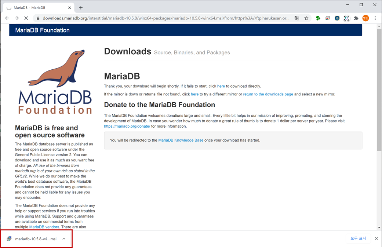Open the translate page icon
This screenshot has height=248, width=382.
point(296,18)
